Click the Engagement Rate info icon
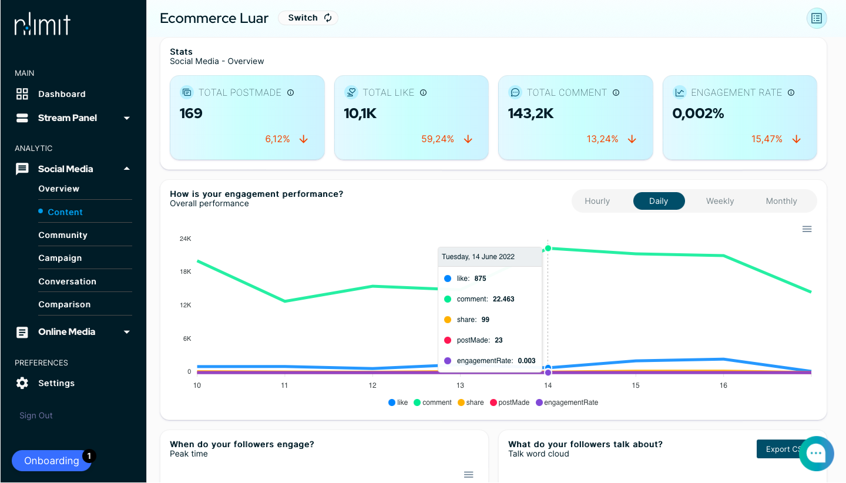This screenshot has width=846, height=483. pyautogui.click(x=791, y=93)
